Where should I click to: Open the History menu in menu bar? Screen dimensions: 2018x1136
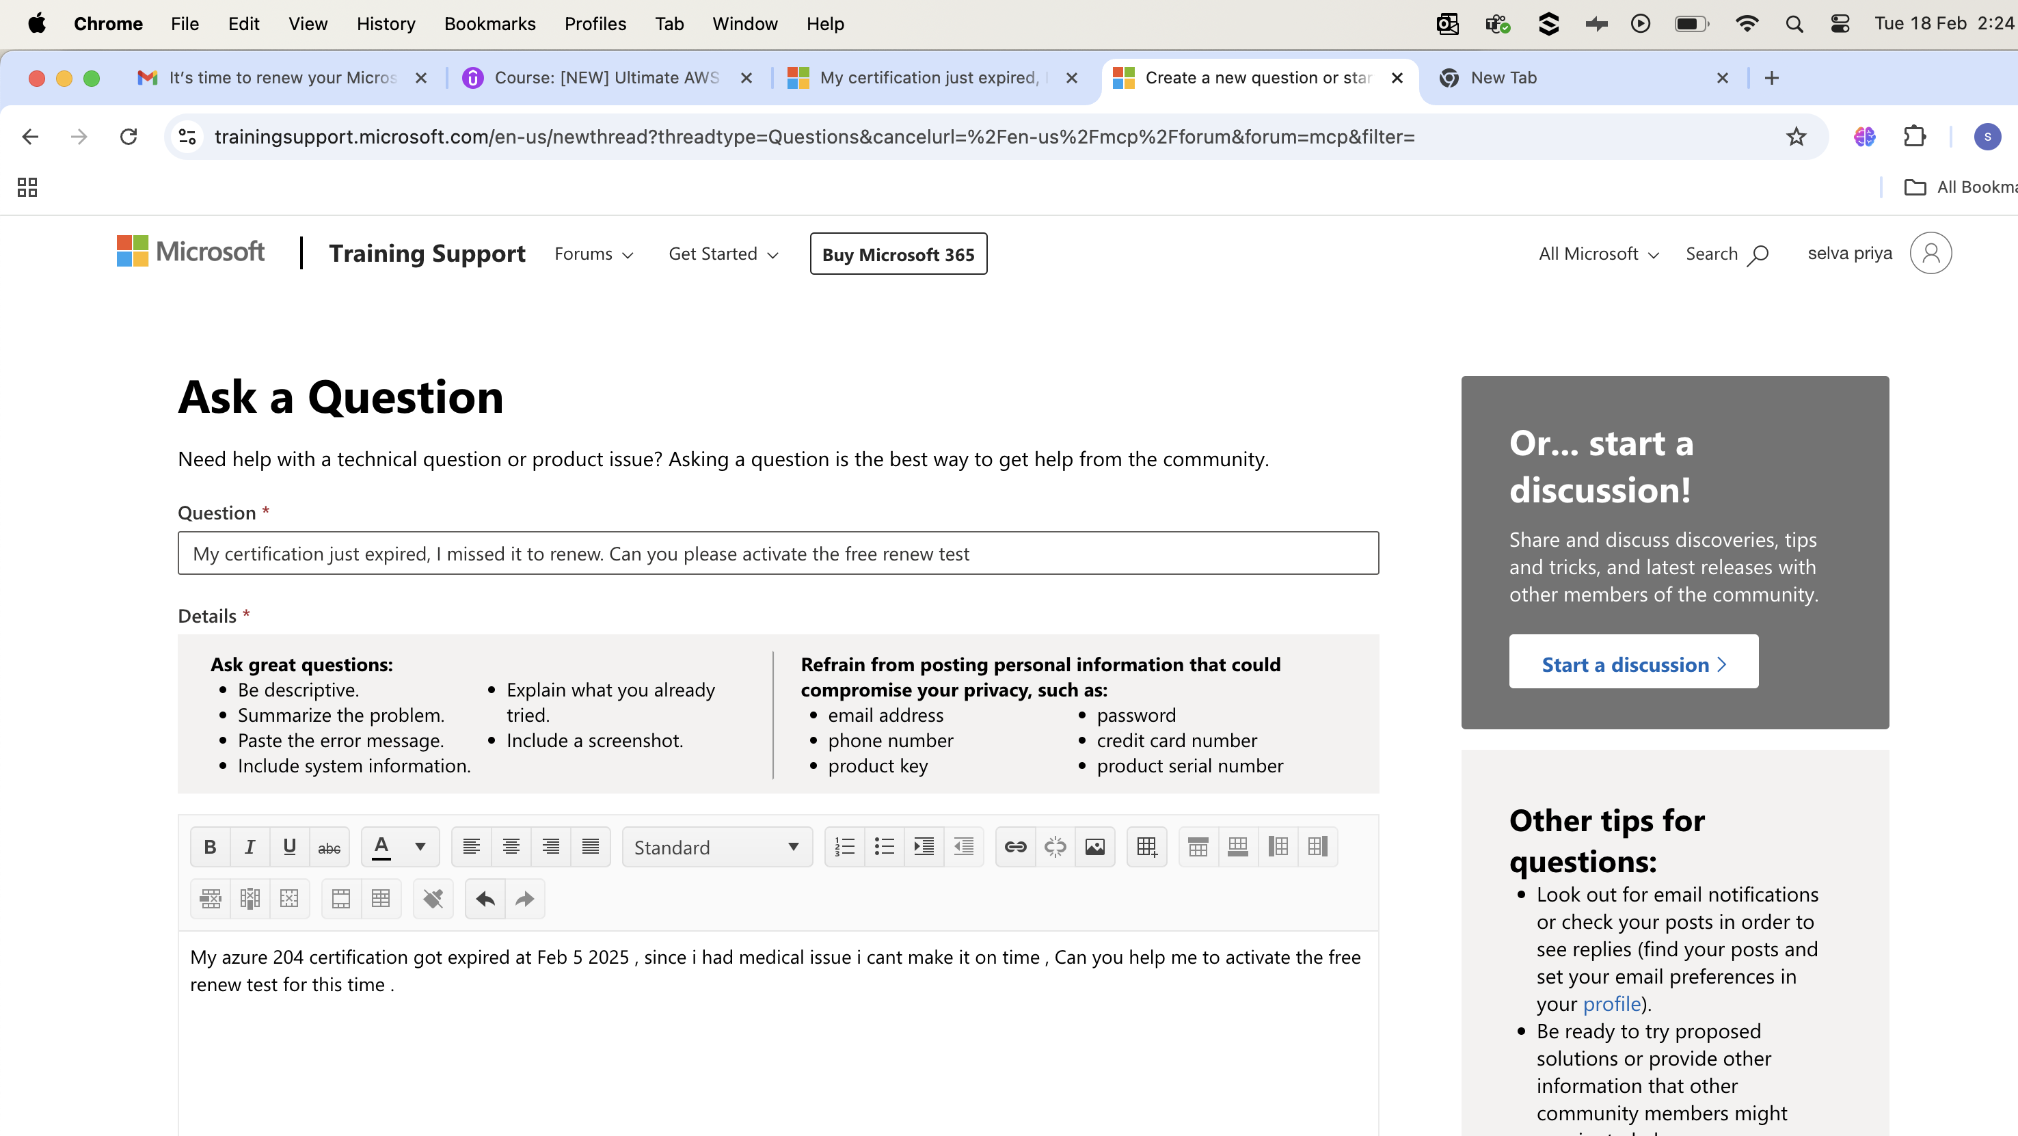point(386,23)
